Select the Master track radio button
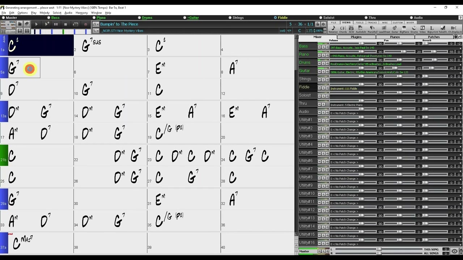The width and height of the screenshot is (463, 260). (3, 18)
